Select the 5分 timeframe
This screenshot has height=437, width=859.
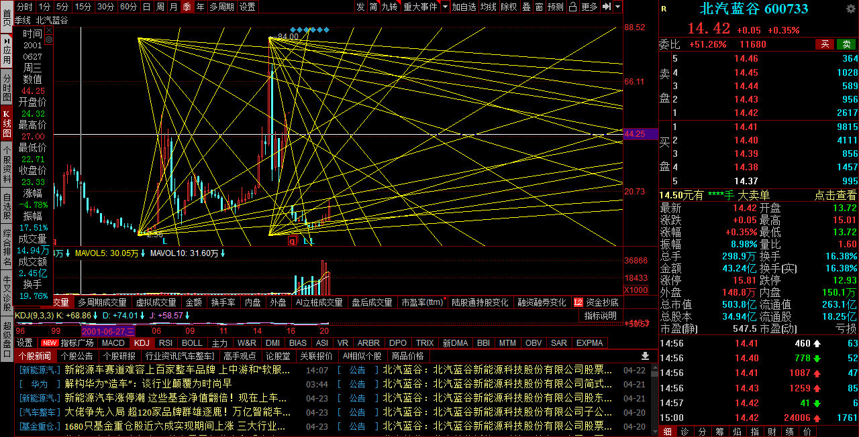62,7
